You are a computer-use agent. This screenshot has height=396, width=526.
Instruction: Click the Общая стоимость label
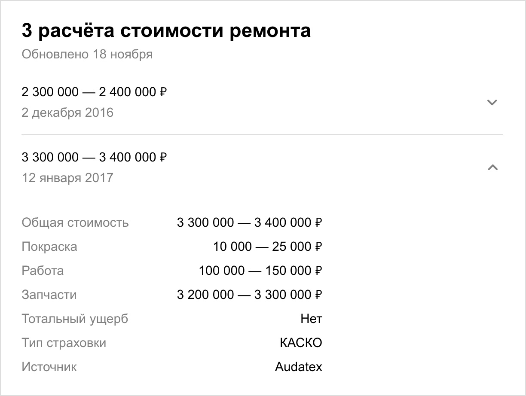pyautogui.click(x=75, y=223)
